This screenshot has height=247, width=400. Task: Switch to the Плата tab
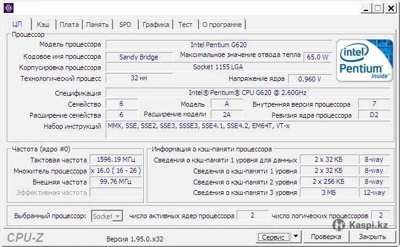click(x=69, y=25)
